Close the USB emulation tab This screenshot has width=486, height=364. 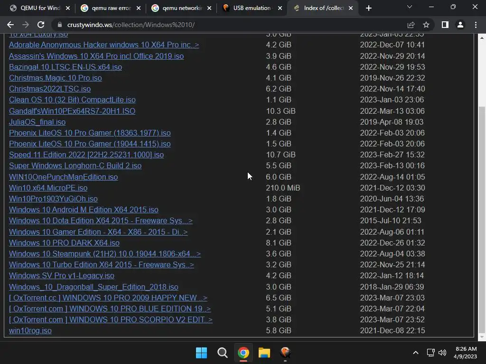click(x=280, y=8)
